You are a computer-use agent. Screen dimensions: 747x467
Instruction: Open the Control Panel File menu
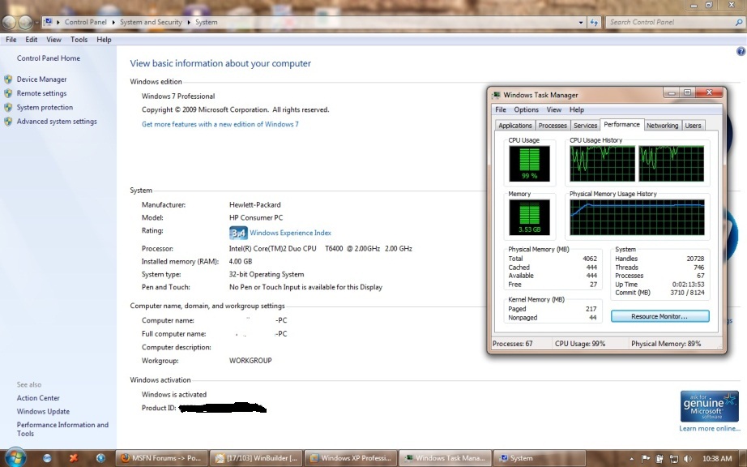(11, 40)
